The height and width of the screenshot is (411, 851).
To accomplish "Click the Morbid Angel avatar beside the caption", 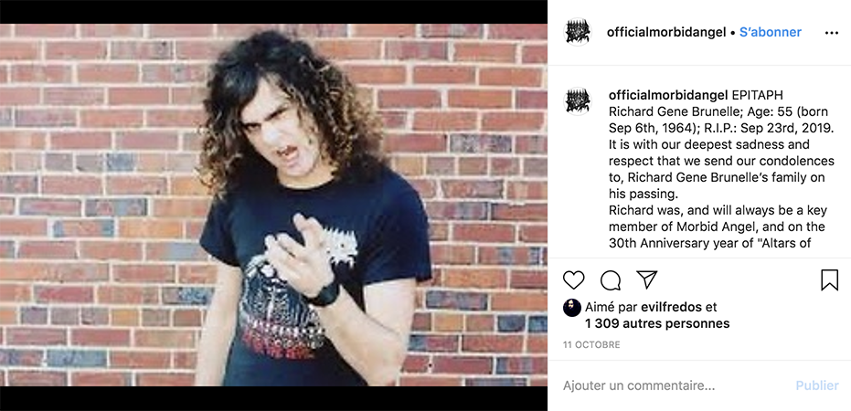I will pos(578,101).
